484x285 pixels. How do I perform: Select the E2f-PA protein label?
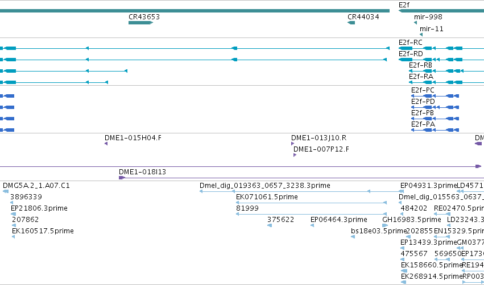(x=423, y=124)
